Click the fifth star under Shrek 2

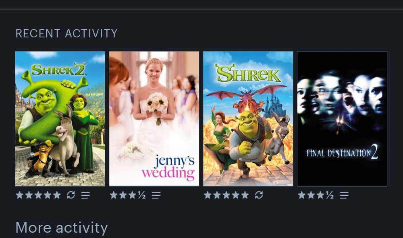[57, 195]
